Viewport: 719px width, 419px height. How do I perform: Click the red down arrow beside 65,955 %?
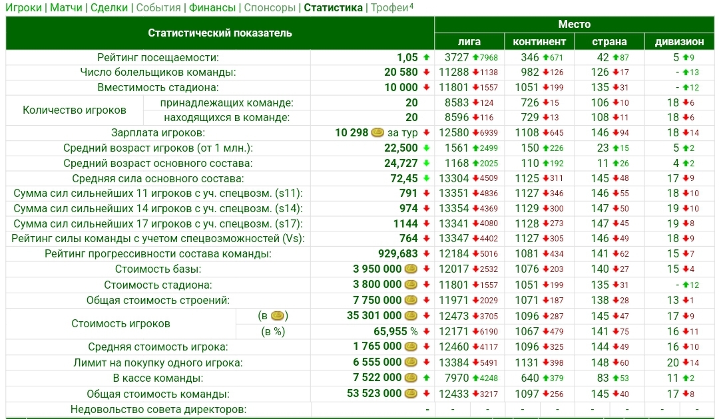point(427,331)
